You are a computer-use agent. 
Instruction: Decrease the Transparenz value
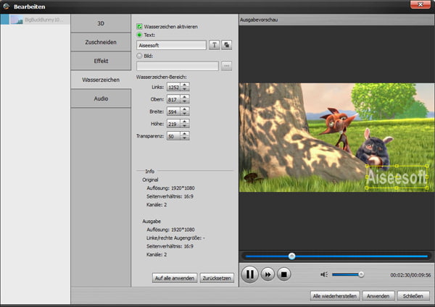(x=185, y=138)
